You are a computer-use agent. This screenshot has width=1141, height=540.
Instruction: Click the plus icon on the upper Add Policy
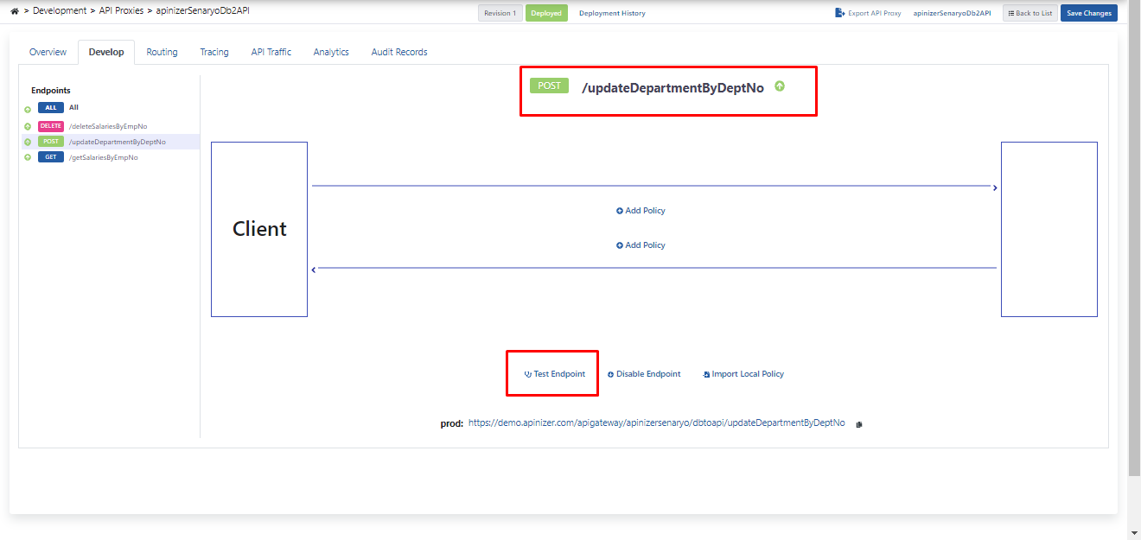coord(619,210)
